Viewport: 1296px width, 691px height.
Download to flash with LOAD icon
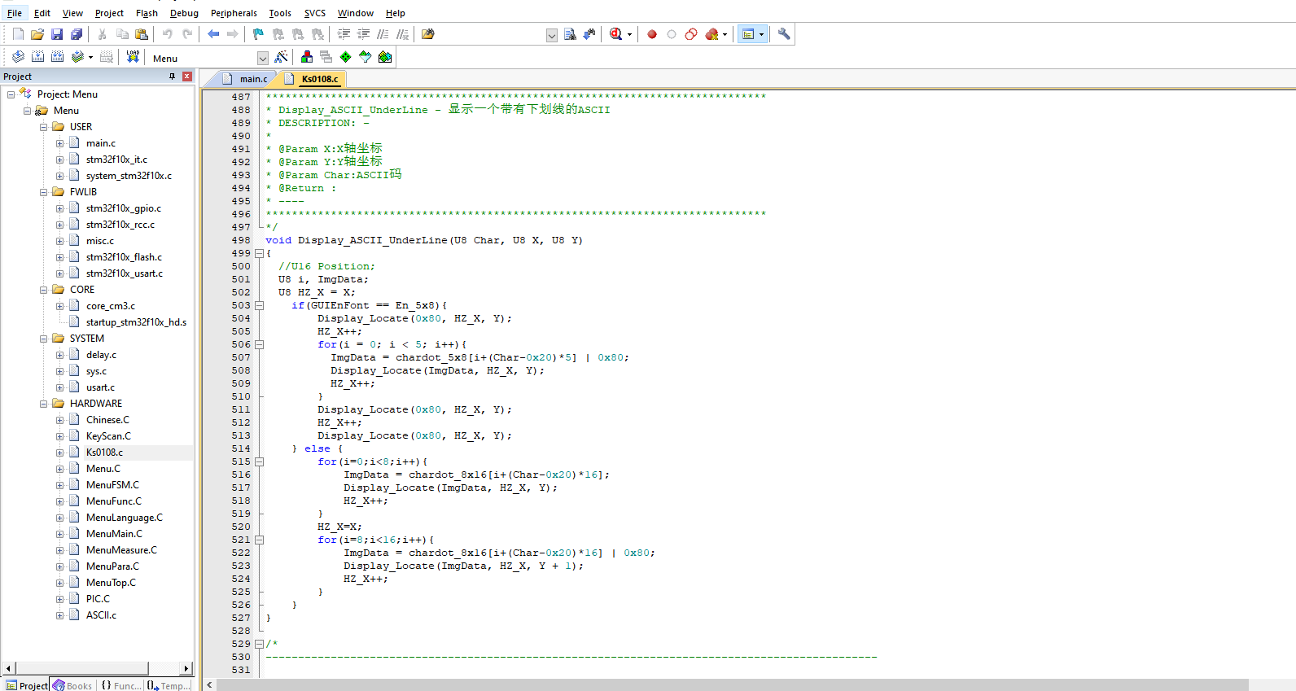click(x=133, y=57)
